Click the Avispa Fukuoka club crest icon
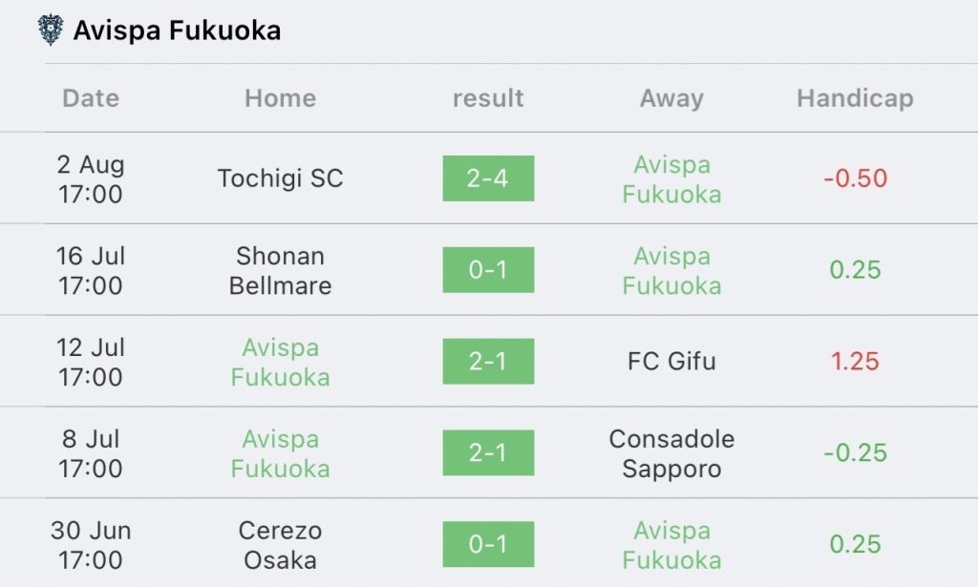Image resolution: width=978 pixels, height=587 pixels. pos(50,30)
